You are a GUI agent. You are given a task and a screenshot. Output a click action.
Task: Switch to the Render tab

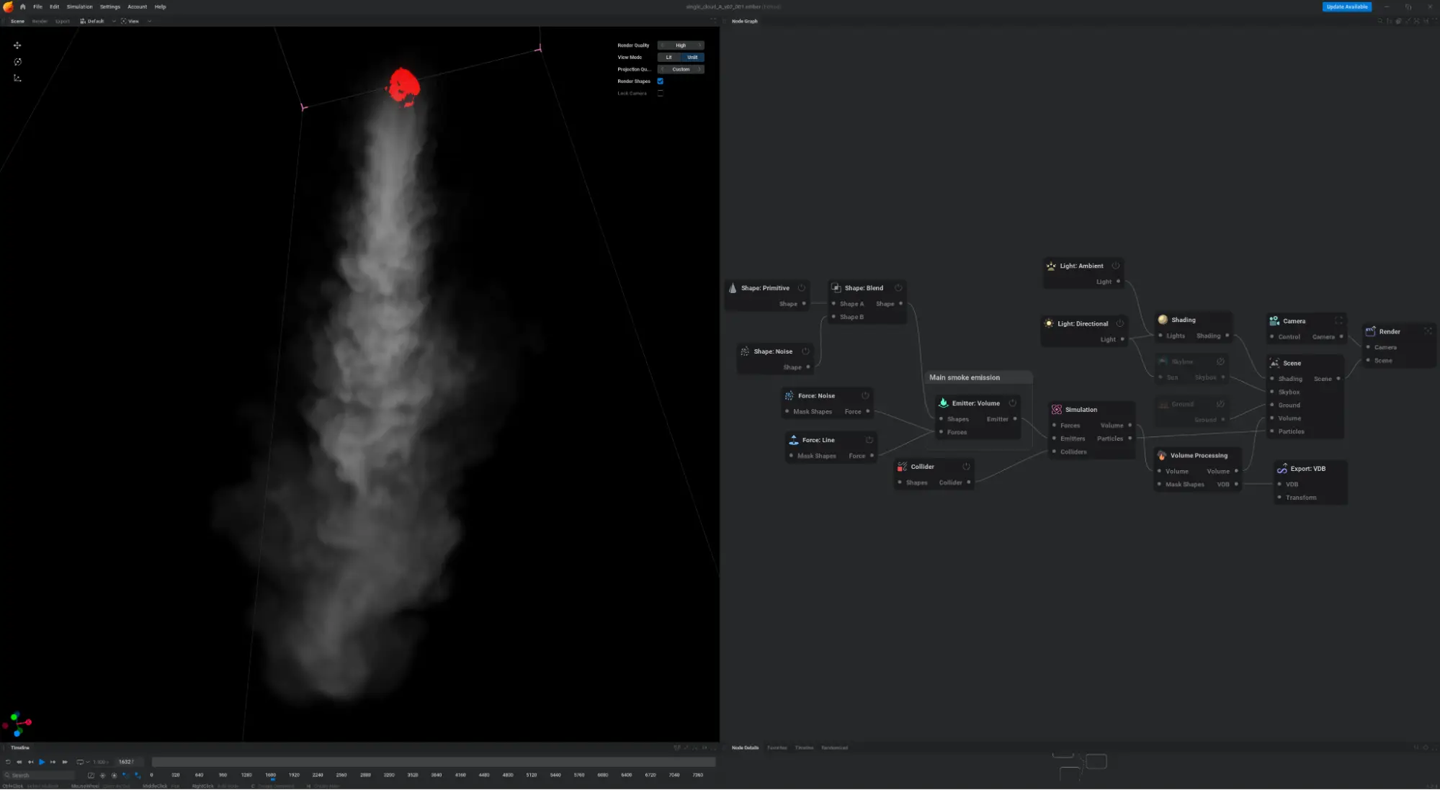(x=40, y=21)
